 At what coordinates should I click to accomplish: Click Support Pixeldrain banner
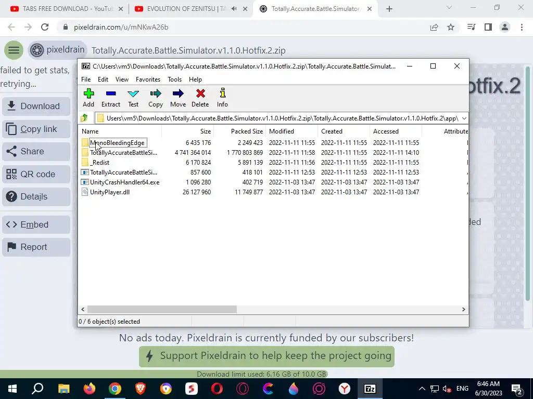pyautogui.click(x=266, y=356)
